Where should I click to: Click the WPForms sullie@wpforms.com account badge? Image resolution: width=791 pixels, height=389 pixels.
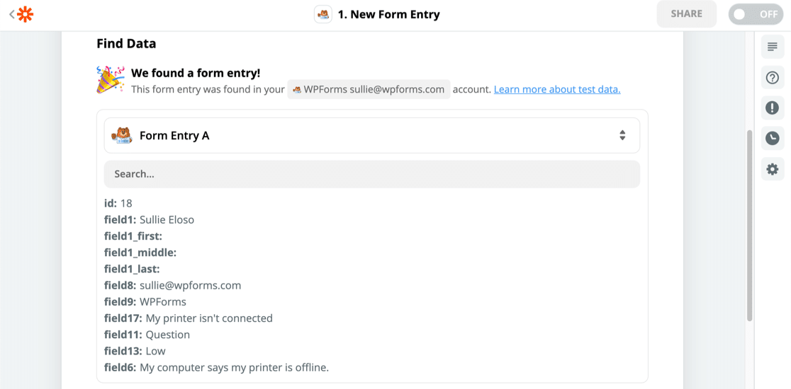click(x=369, y=89)
